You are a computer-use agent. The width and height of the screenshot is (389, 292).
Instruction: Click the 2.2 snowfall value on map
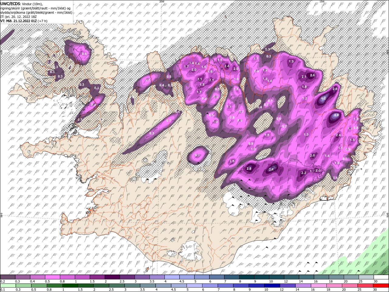point(303,173)
